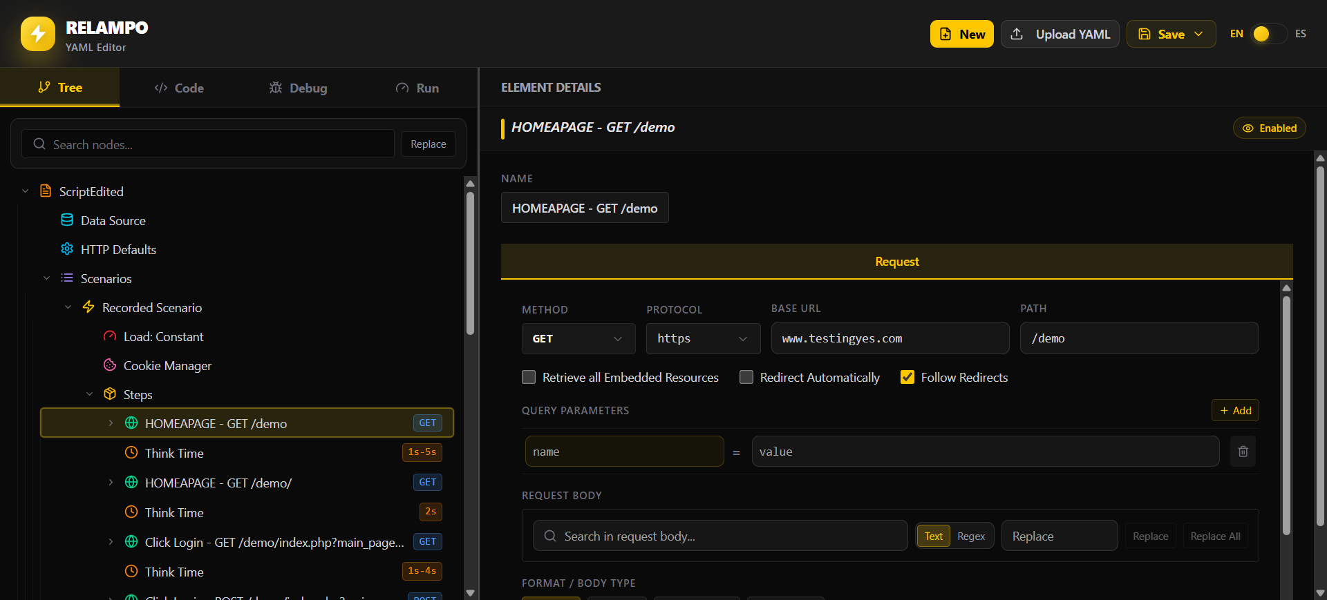This screenshot has width=1327, height=600.
Task: Click the New button
Action: click(x=961, y=34)
